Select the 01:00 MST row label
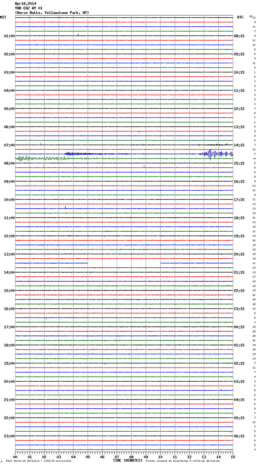Screen dimensions: 257x465 point(9,36)
